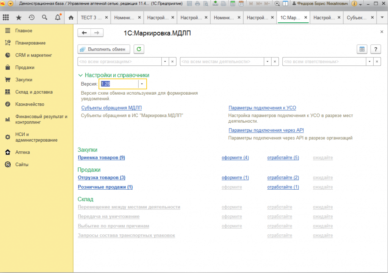Open Приемка товаров (9) link
Image resolution: width=388 pixels, height=273 pixels.
(101, 158)
